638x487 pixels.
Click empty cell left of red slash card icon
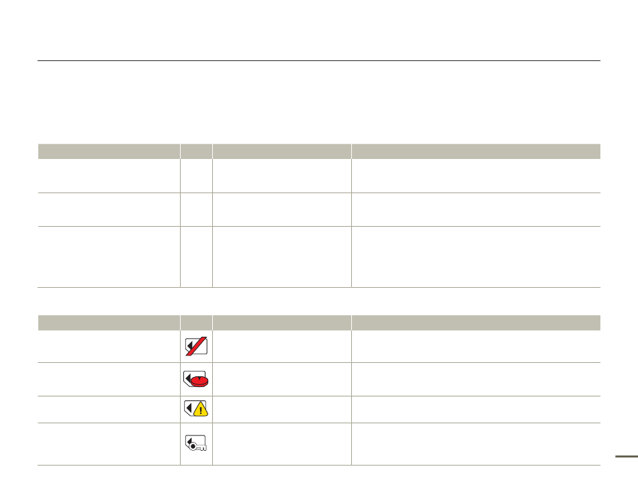[x=109, y=346]
